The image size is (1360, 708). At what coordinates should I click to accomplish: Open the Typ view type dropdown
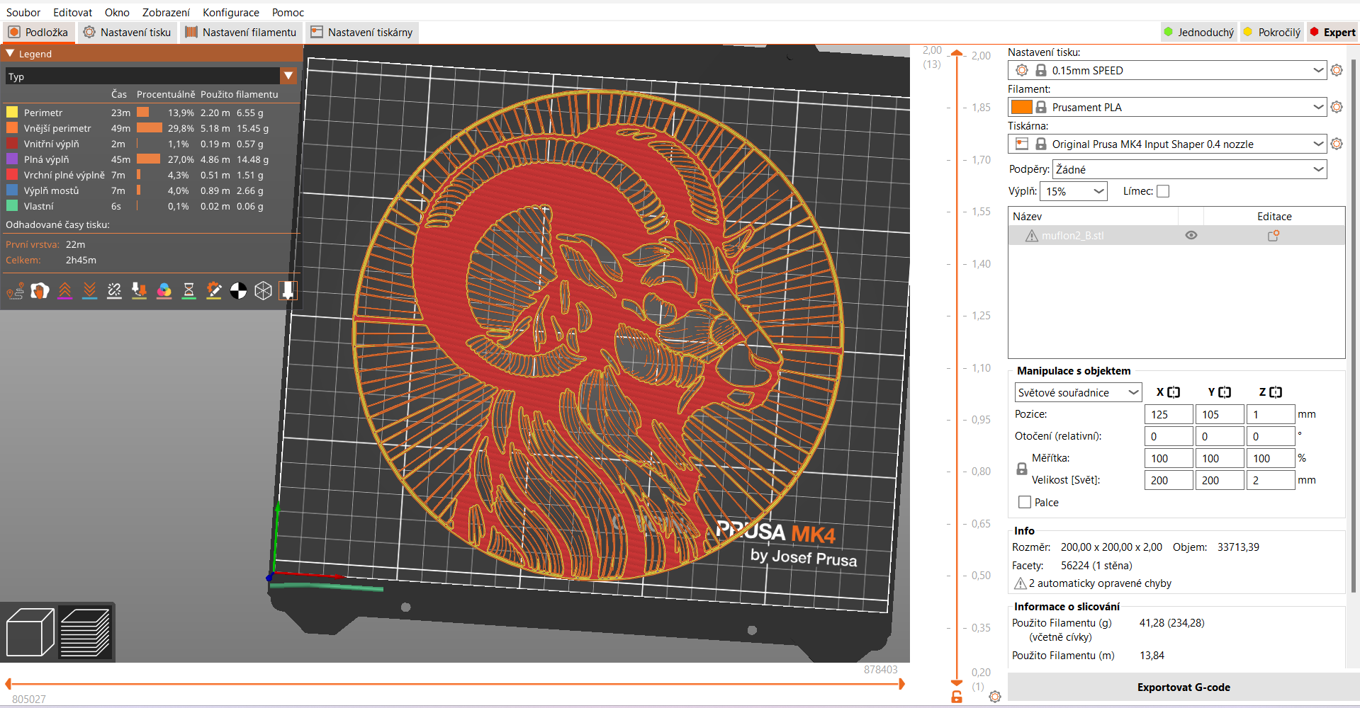click(x=150, y=76)
